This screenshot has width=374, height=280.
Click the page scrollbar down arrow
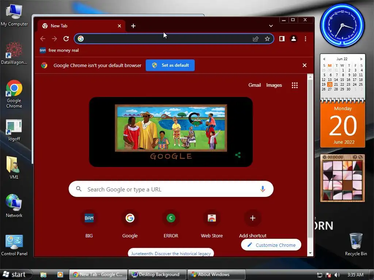[x=310, y=253]
